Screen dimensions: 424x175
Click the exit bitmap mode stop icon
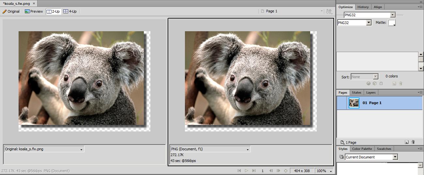[286, 171]
